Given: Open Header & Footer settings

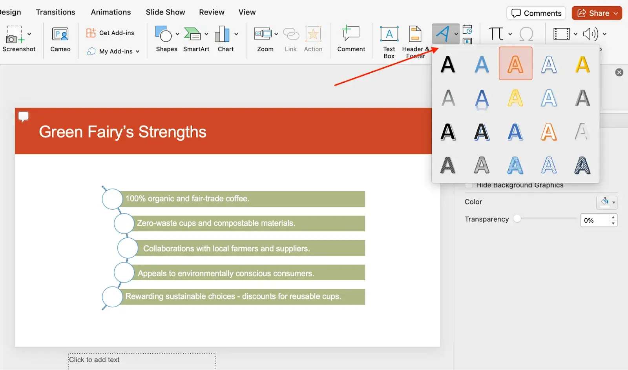Looking at the screenshot, I should point(415,34).
